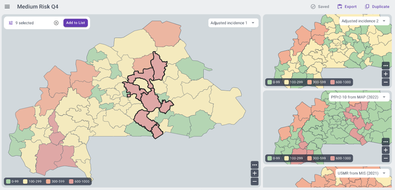
Task: Open the PfPr2-10 from MAP (2022) dropdown
Action: tap(358, 97)
